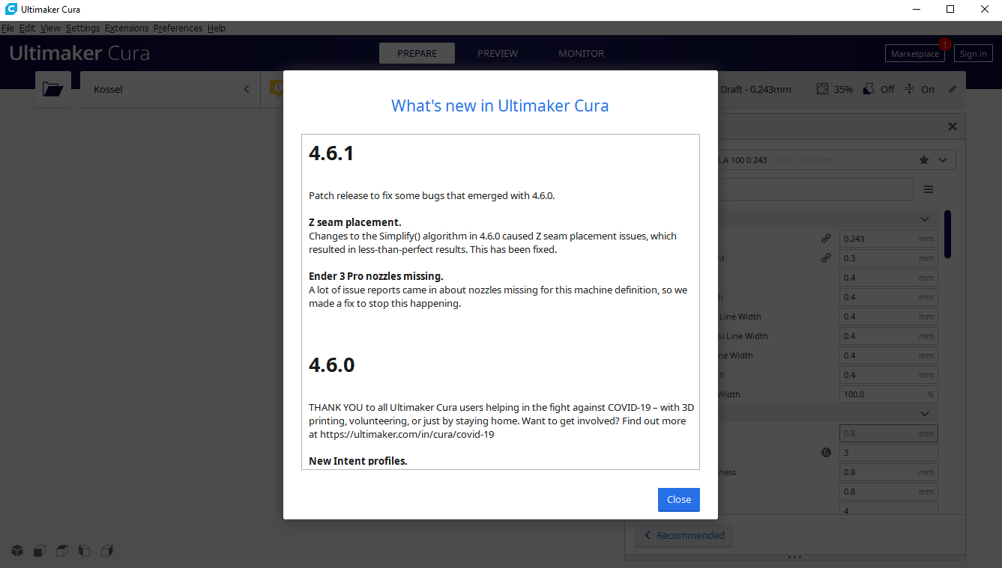Image resolution: width=1002 pixels, height=568 pixels.
Task: Go back to Recommended settings mode
Action: click(684, 535)
